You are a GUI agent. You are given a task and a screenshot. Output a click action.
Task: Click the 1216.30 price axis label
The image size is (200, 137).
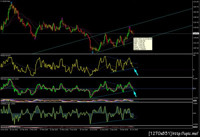tap(196, 22)
